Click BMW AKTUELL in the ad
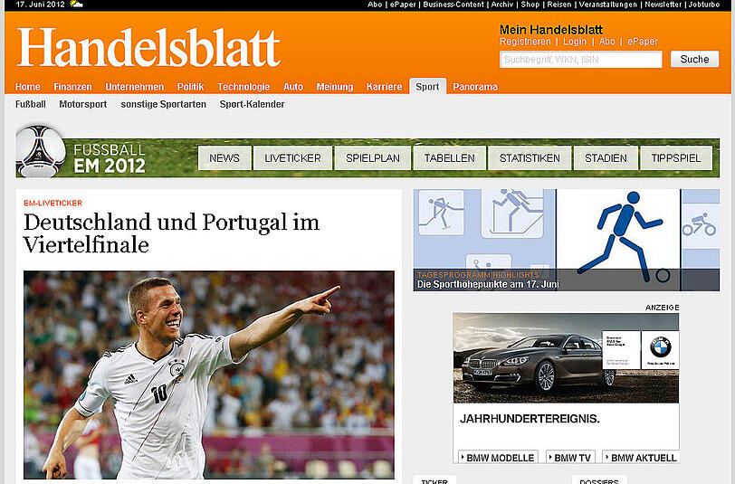735x484 pixels. tap(641, 458)
